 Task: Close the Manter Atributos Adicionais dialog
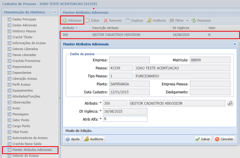[x=235, y=44]
